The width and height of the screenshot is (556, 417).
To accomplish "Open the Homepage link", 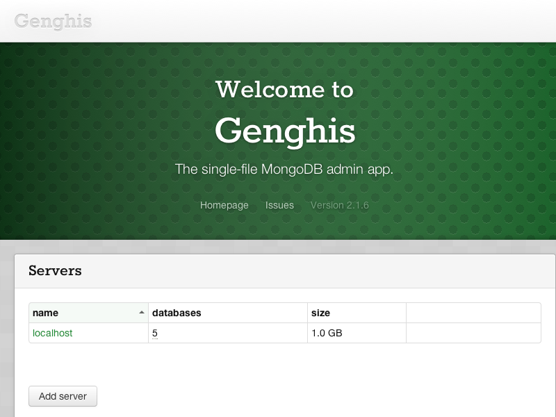I will [224, 205].
